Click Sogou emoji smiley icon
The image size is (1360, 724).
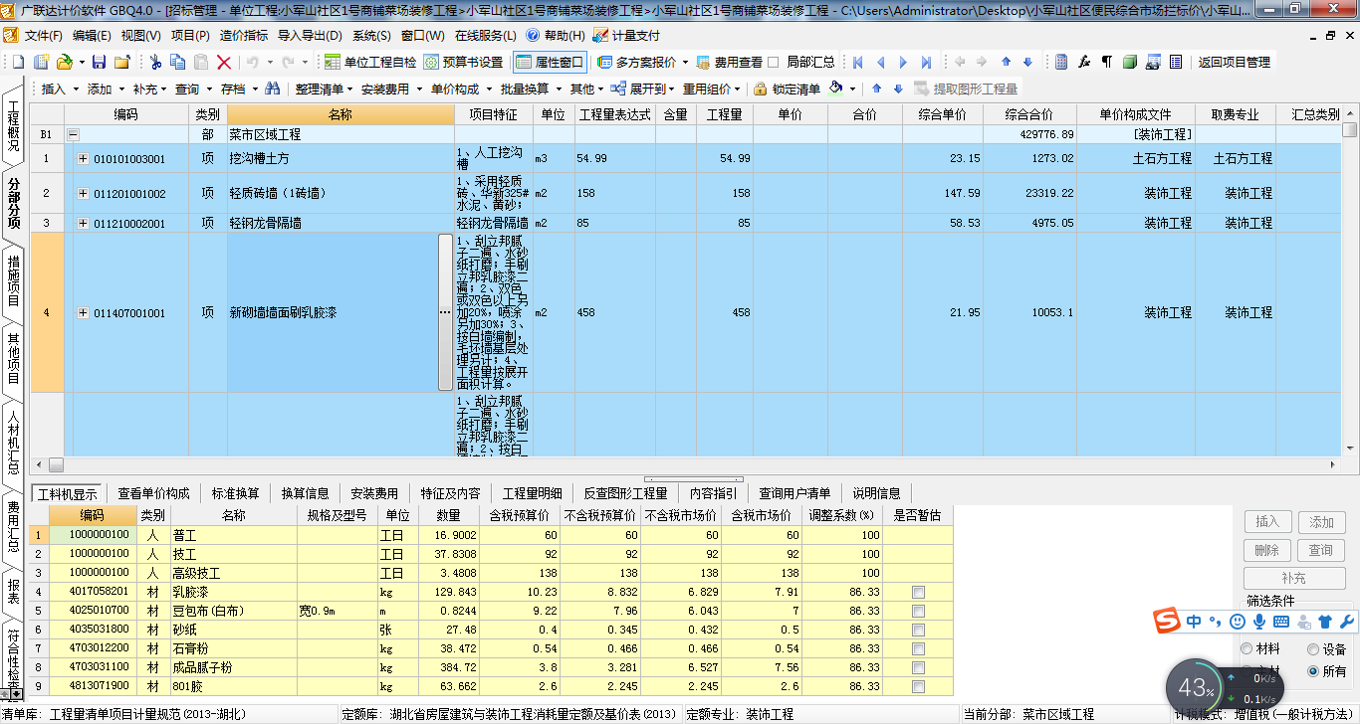tap(1238, 622)
